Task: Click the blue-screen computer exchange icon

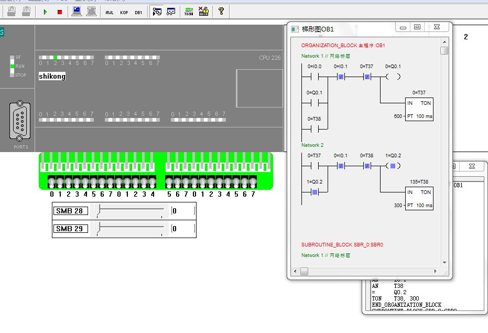Action: pos(77,12)
